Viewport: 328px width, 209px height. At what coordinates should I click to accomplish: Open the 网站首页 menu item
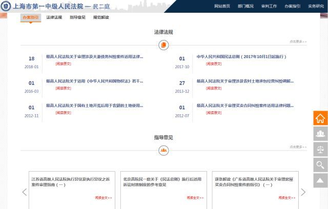[x=222, y=6]
